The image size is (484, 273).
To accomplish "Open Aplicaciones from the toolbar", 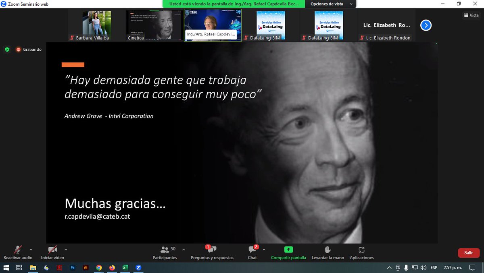I will 361,253.
